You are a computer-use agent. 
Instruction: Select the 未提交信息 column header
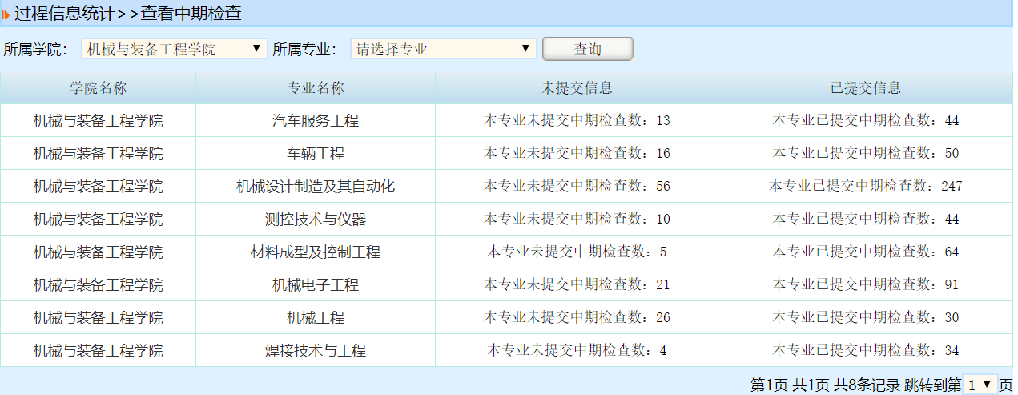(577, 88)
